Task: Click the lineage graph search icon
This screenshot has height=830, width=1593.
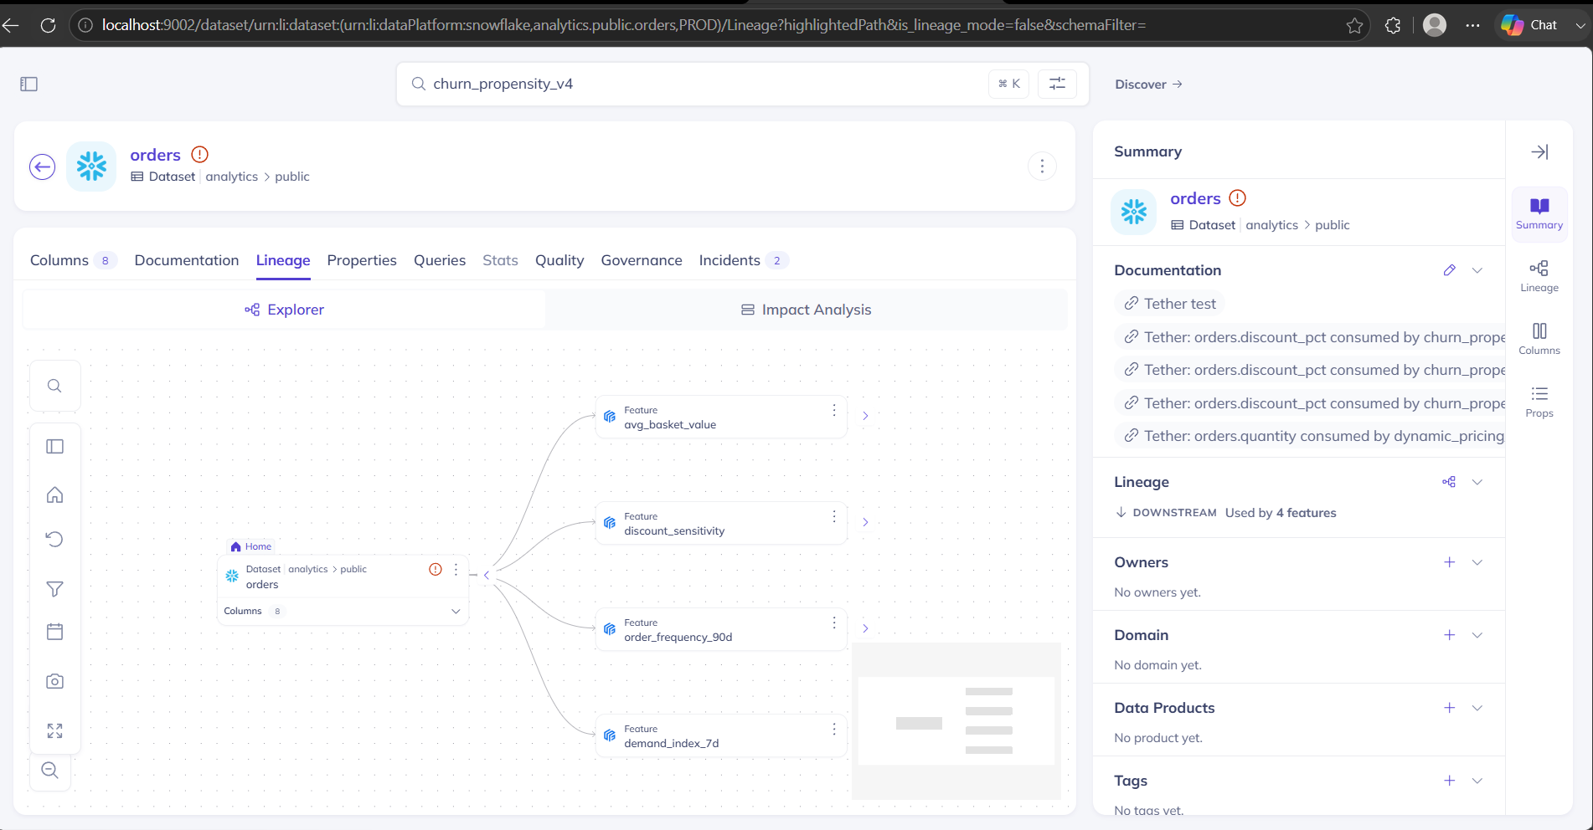Action: coord(54,386)
